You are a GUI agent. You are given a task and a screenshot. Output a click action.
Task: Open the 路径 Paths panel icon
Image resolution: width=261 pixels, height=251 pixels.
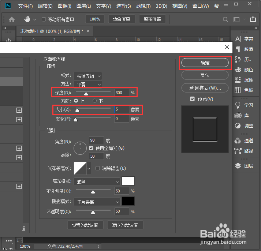pos(238,151)
